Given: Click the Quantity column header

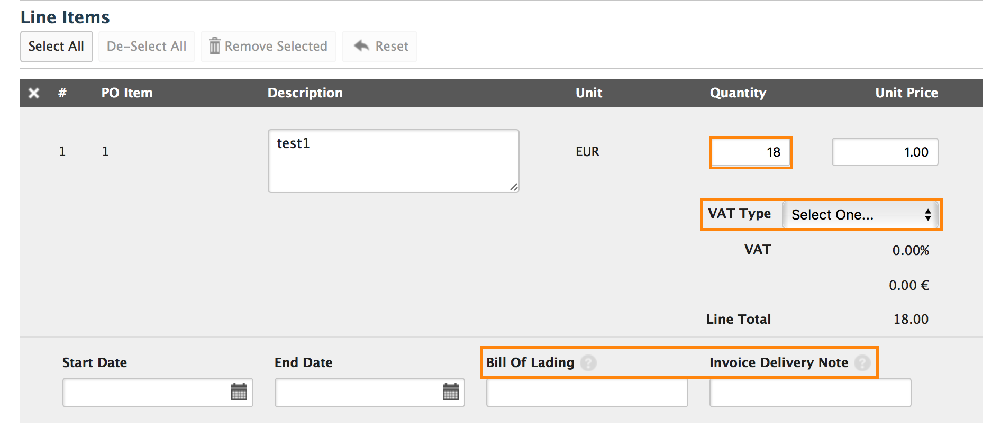Looking at the screenshot, I should coord(738,93).
